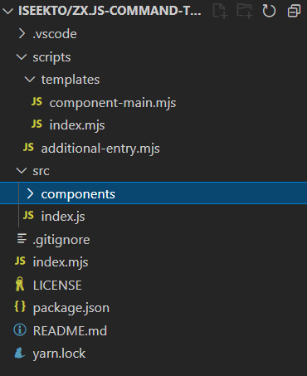Click the New Folder icon in explorer header

(245, 11)
